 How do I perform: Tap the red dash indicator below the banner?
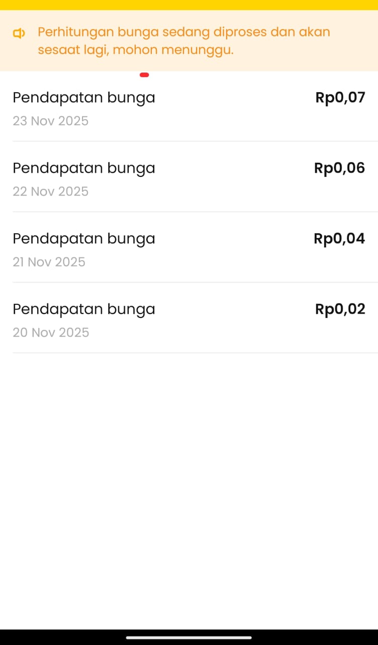pos(144,75)
